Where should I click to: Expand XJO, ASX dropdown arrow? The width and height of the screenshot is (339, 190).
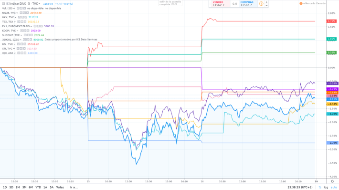tap(15, 53)
